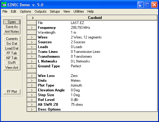Open Ant Notes
Viewport: 159px width, 122px height.
pyautogui.click(x=12, y=32)
